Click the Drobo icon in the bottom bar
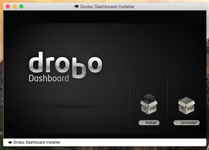Viewport: 209px width, 150px height. point(10,142)
